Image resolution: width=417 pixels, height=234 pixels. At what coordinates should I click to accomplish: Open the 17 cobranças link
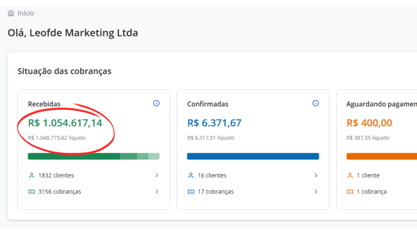click(x=215, y=192)
